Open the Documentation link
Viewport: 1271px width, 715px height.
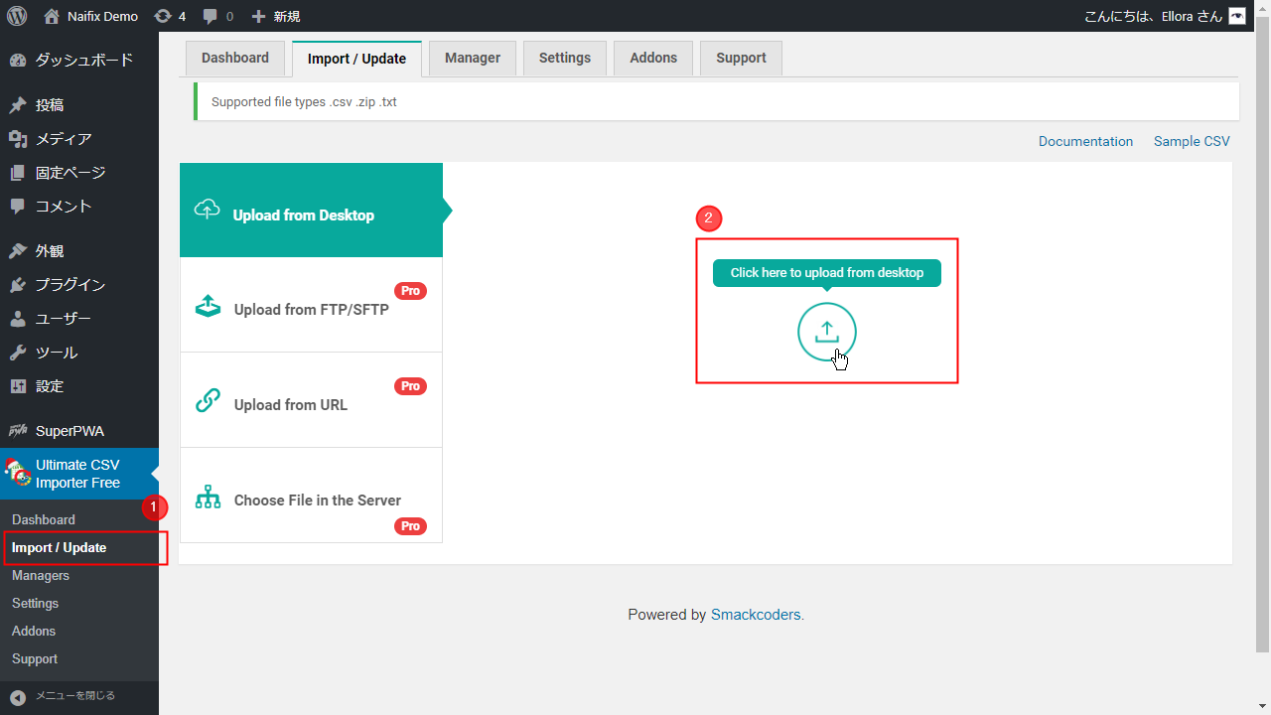coord(1085,141)
